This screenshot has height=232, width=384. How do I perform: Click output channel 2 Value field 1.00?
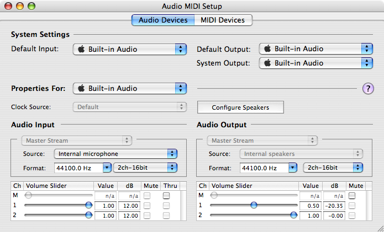(x=311, y=215)
